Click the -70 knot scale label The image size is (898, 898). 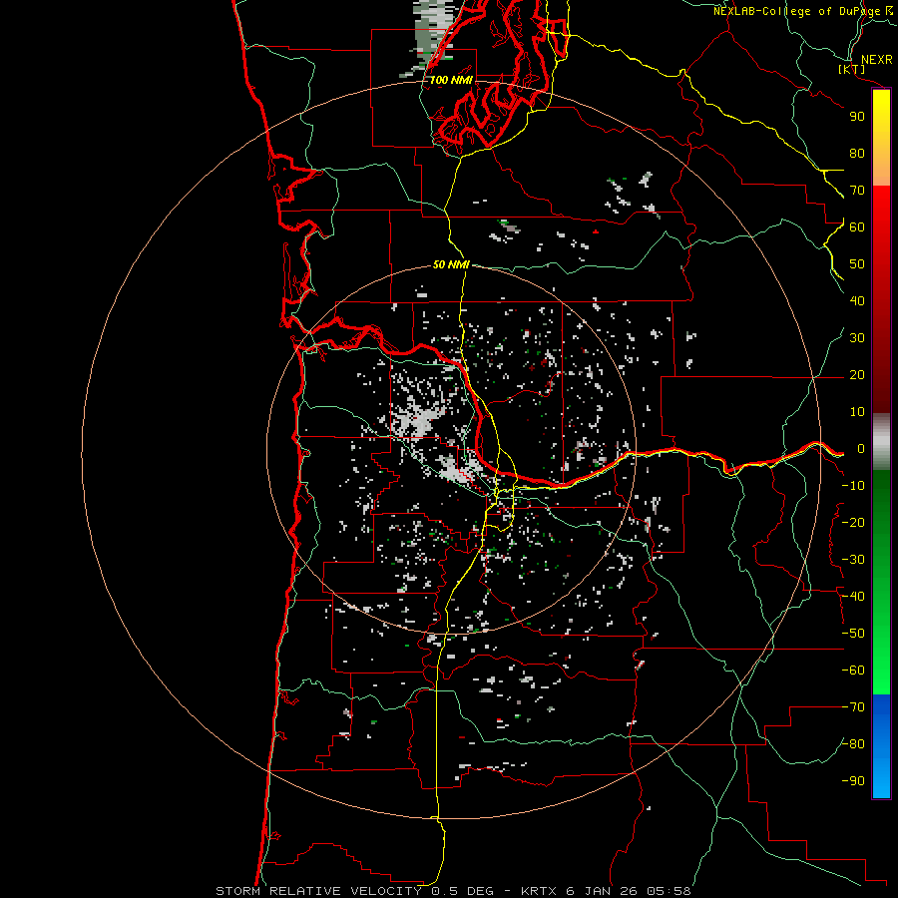click(x=853, y=707)
